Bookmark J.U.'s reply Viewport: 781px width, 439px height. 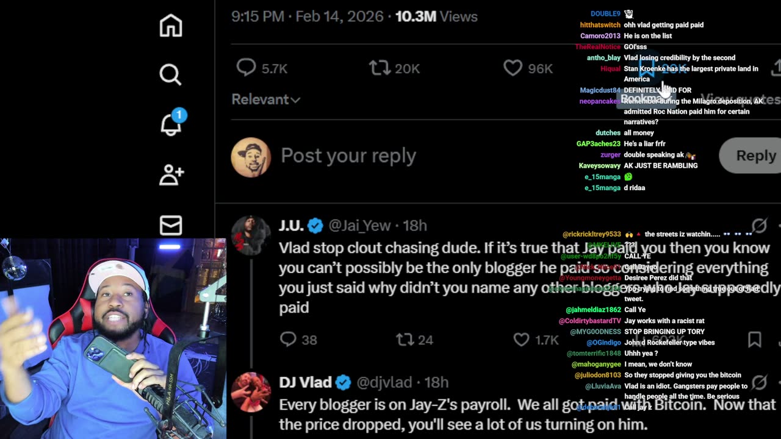tap(755, 340)
